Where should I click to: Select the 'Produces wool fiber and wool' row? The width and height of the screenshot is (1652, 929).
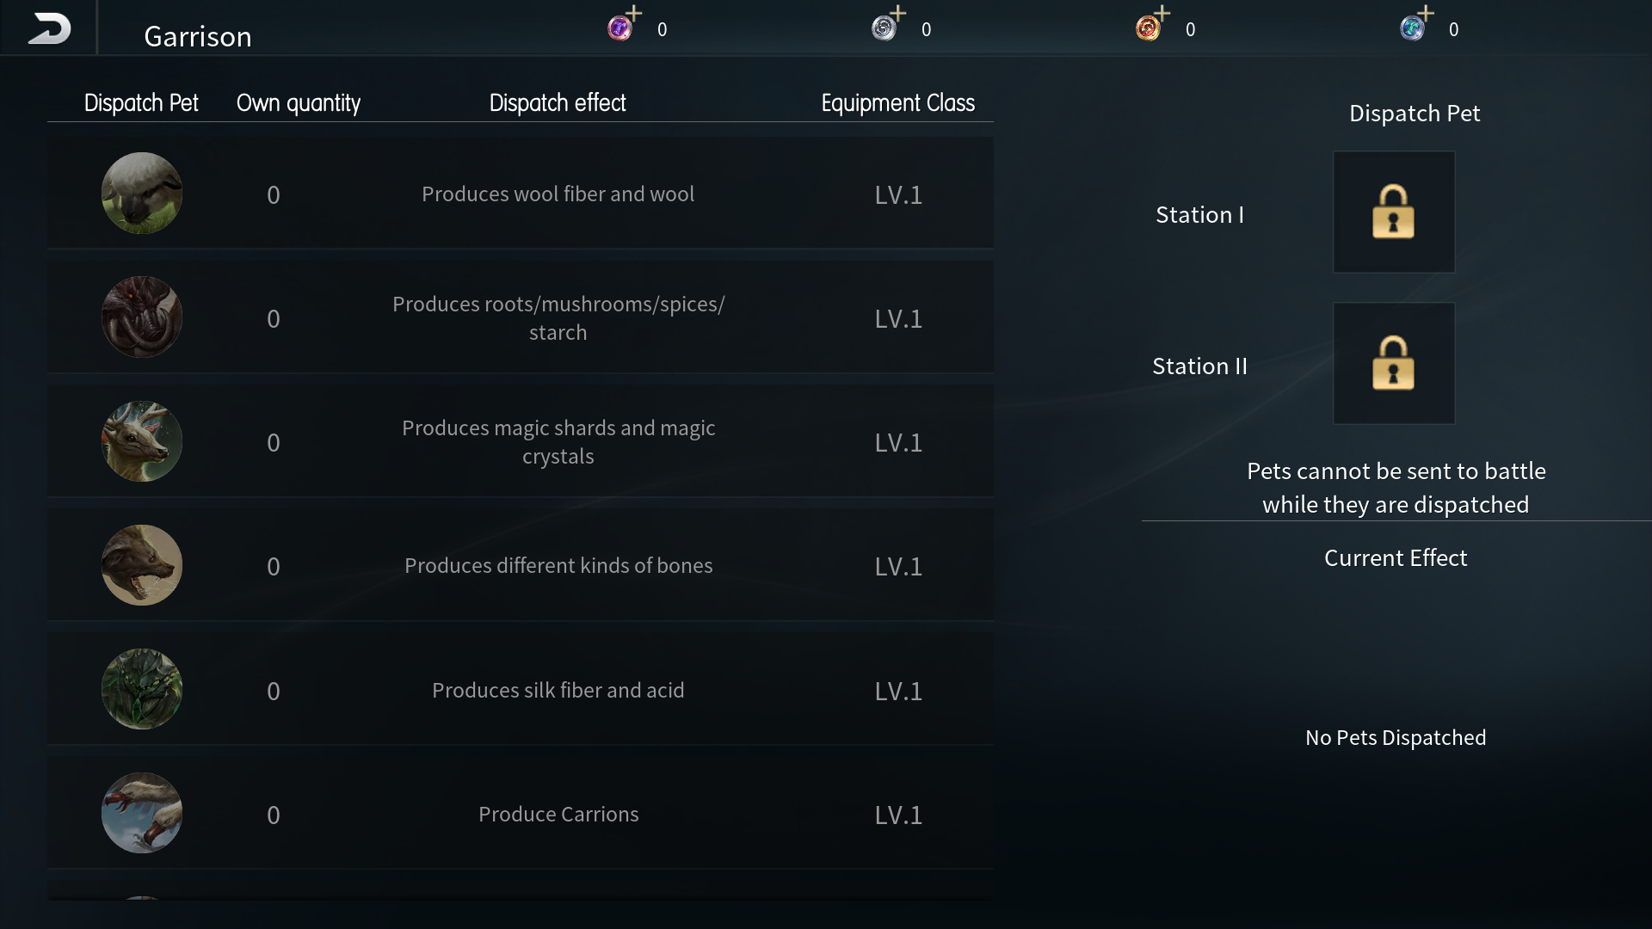(521, 194)
